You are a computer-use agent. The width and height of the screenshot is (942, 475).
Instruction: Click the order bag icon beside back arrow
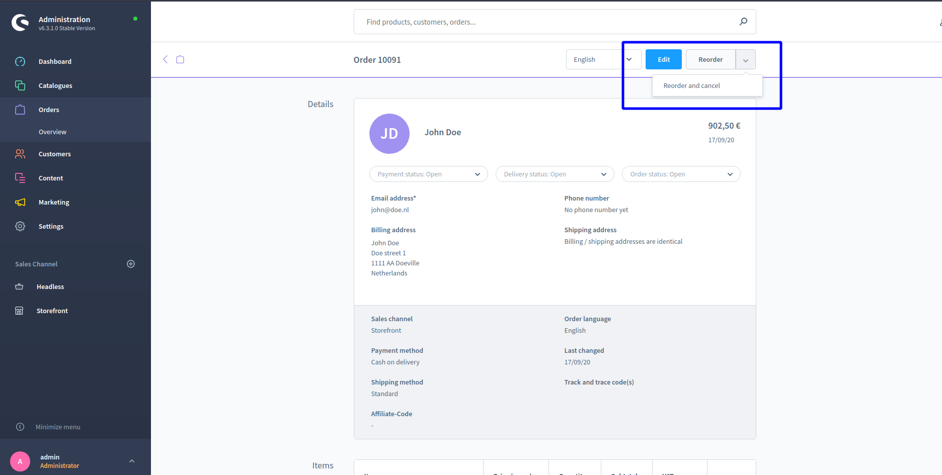click(x=180, y=59)
